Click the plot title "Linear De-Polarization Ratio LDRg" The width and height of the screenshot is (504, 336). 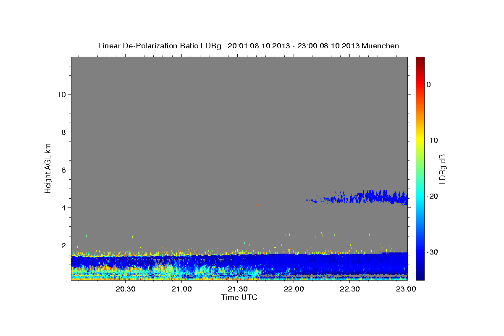click(160, 46)
